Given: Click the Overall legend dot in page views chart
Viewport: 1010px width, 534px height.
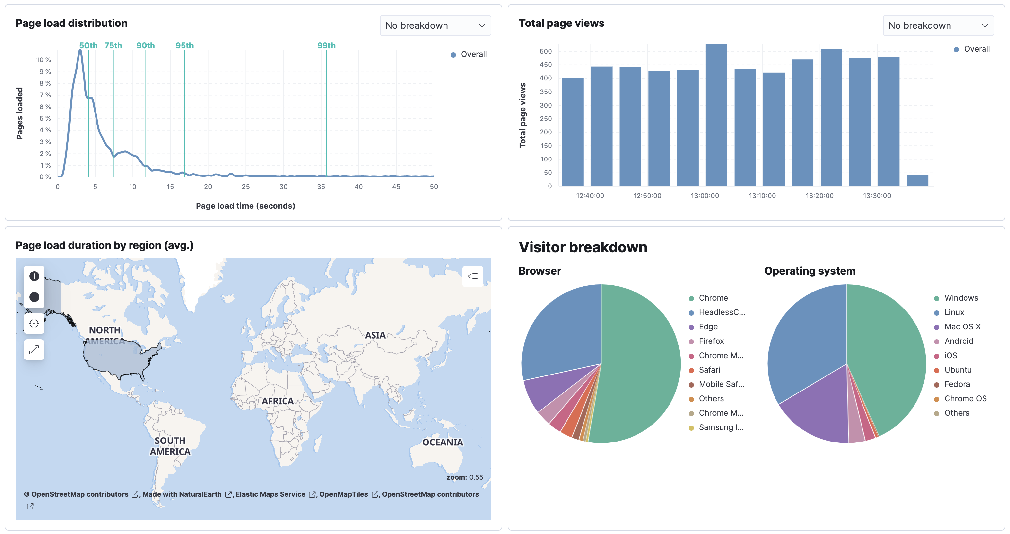Looking at the screenshot, I should 957,49.
